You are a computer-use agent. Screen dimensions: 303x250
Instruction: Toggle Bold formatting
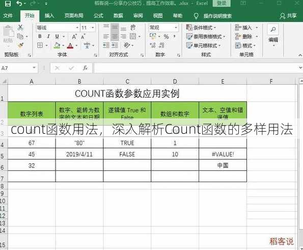(40, 36)
